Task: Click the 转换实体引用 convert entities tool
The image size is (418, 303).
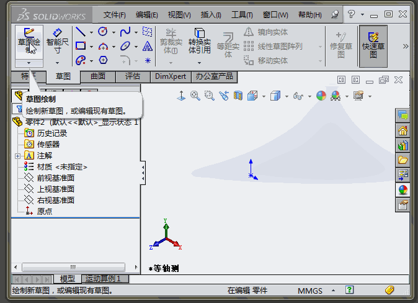Action: (200, 41)
